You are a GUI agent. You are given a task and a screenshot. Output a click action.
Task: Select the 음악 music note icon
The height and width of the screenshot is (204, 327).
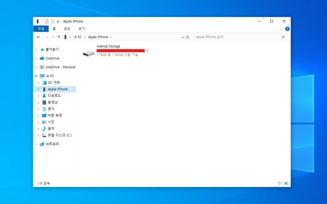tap(44, 129)
